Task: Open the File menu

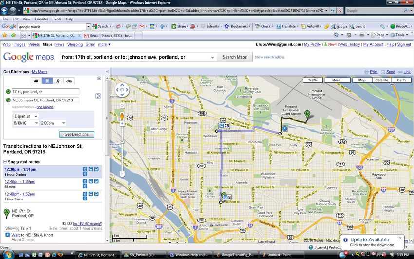Action: pyautogui.click(x=5, y=19)
